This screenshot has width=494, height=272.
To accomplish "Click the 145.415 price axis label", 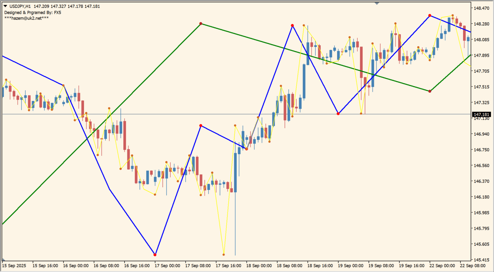I will [x=481, y=260].
